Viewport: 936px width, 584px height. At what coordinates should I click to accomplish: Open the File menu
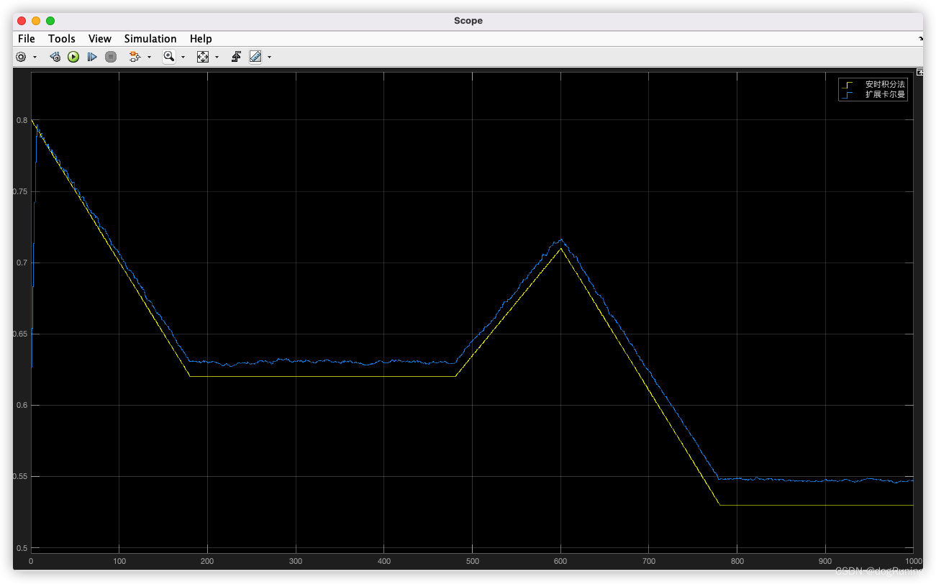coord(26,39)
